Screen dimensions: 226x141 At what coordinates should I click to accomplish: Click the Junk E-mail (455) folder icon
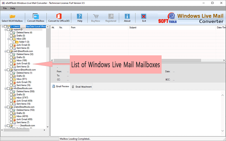14,119
